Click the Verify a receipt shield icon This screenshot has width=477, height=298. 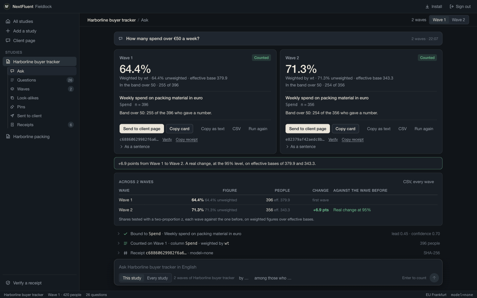point(8,283)
